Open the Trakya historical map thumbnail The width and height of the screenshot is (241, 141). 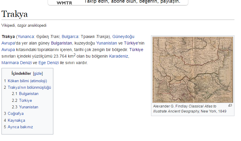click(192, 70)
